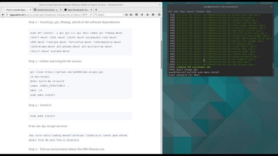
Task: Click 'mkdir build && cd build' line
Action: coord(47,81)
